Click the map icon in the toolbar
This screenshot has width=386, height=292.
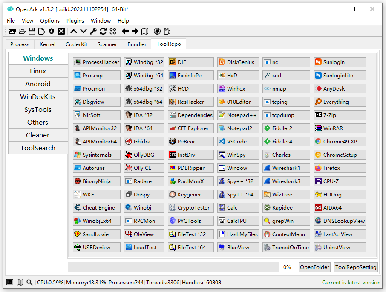[145, 31]
